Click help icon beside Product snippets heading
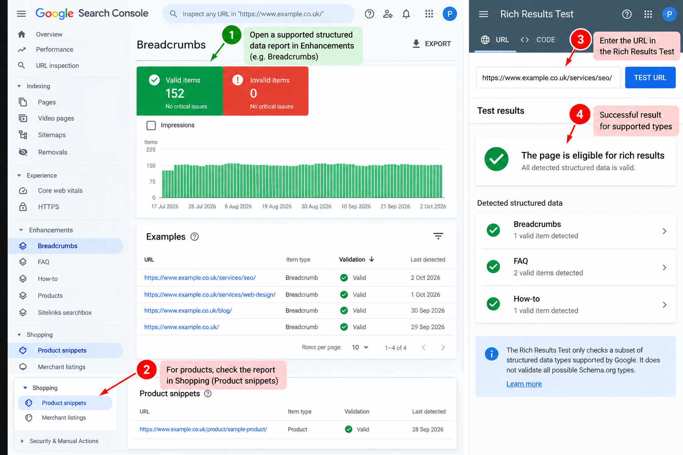The width and height of the screenshot is (683, 455). pos(208,394)
